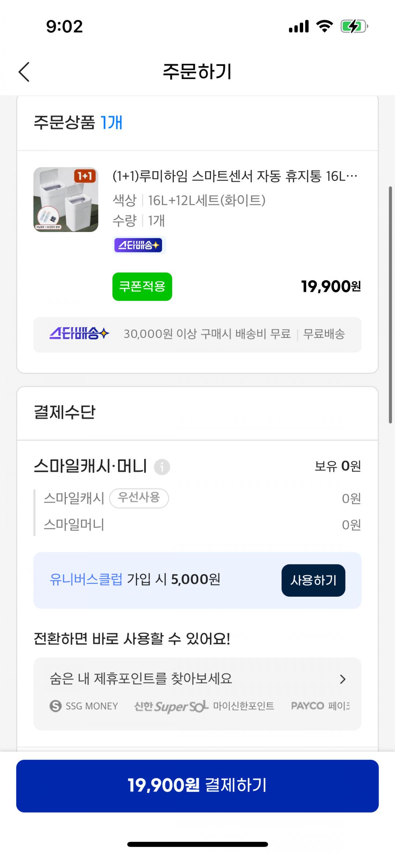Open the (1+1)루미하임 product title

point(235,177)
